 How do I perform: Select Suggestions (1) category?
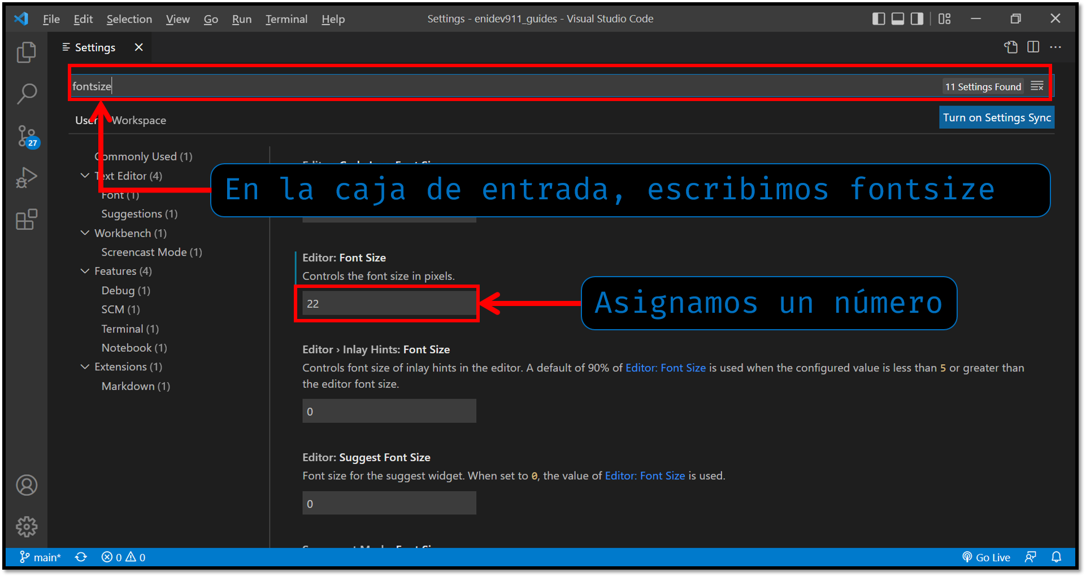coord(140,214)
